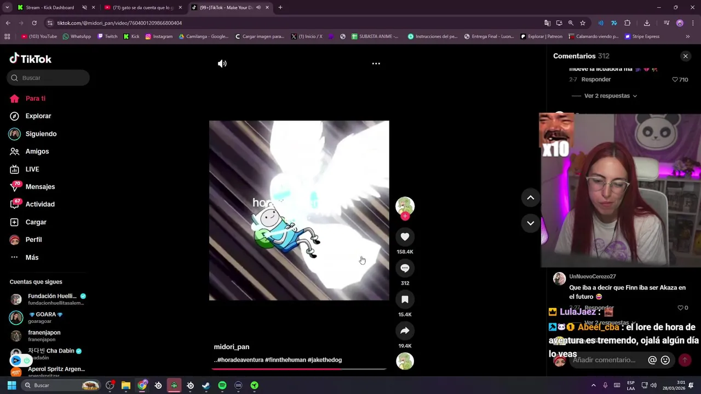Open Mensajes in the sidebar
Image resolution: width=701 pixels, height=394 pixels.
click(x=32, y=187)
